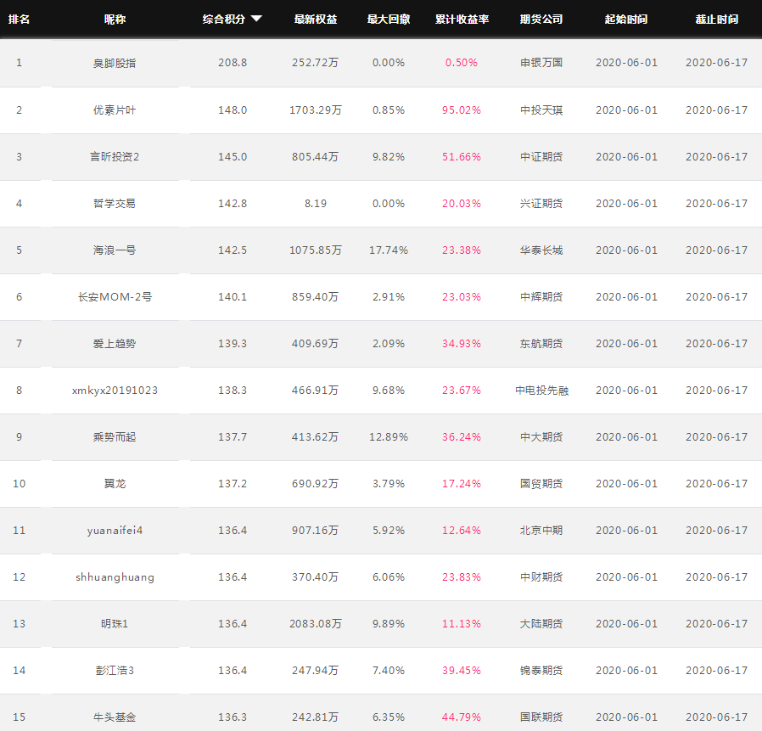Image resolution: width=762 pixels, height=731 pixels.
Task: Open nickname 爱上趋势
Action: pos(115,343)
